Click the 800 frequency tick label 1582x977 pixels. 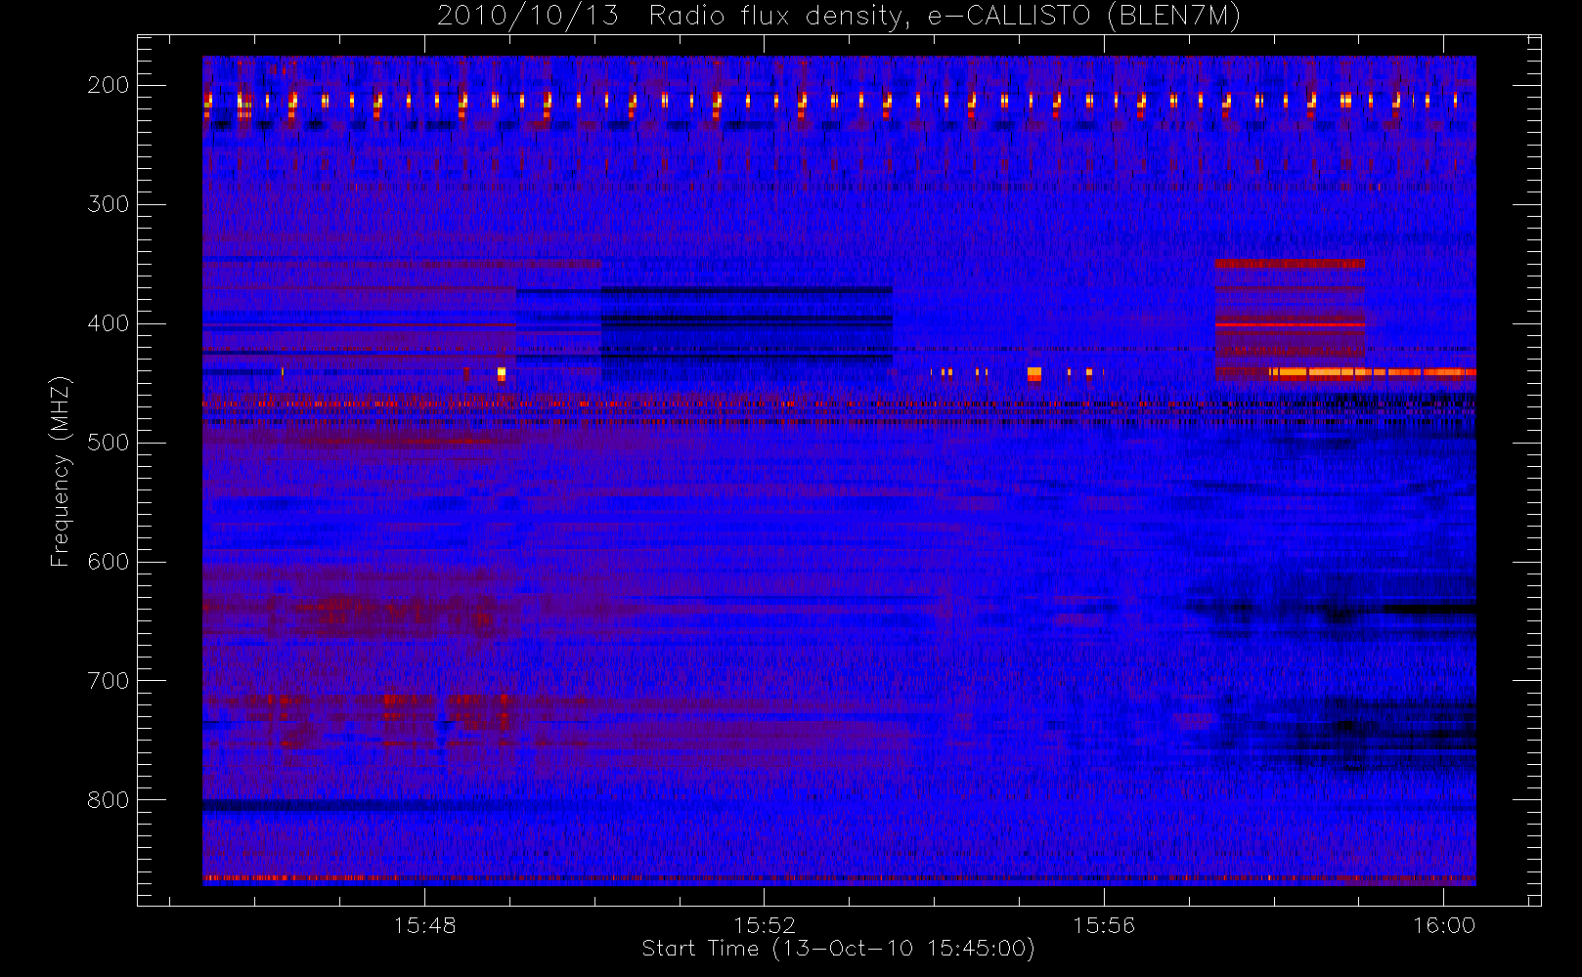(x=109, y=800)
